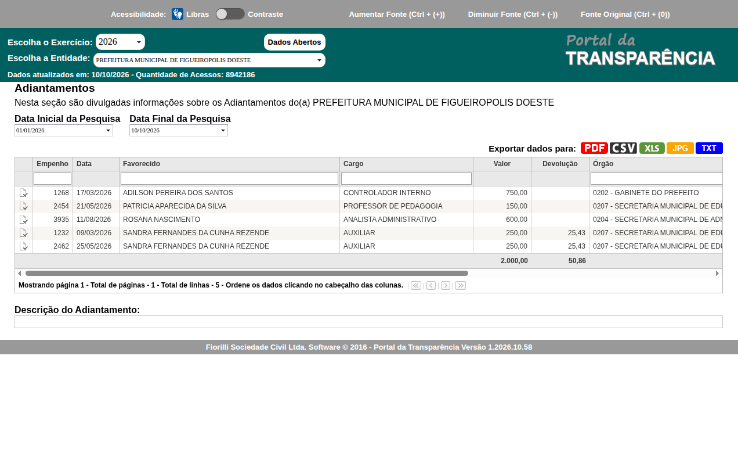Open the Dados Abertos button

(295, 42)
